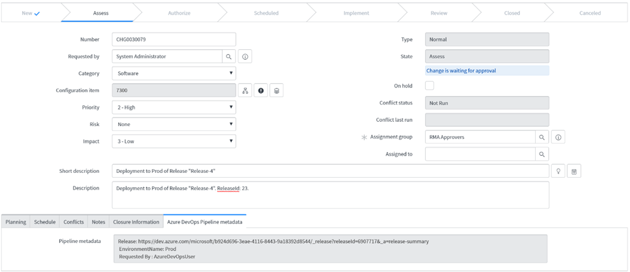This screenshot has width=630, height=272.
Task: Click the Scheduled workflow stage
Action: [x=266, y=13]
